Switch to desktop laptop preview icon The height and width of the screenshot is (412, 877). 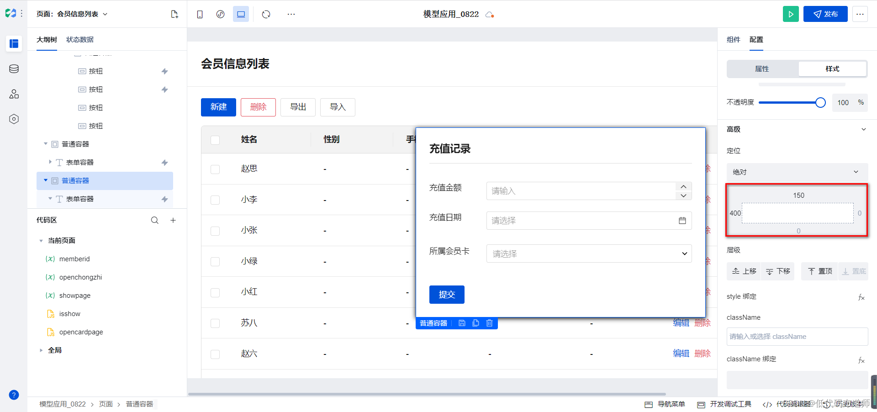coord(241,14)
